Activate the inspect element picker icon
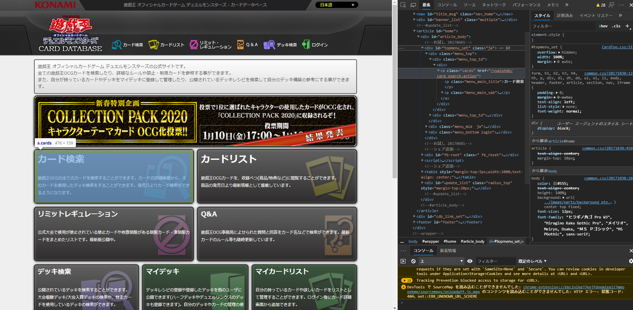The width and height of the screenshot is (633, 310). [x=404, y=5]
